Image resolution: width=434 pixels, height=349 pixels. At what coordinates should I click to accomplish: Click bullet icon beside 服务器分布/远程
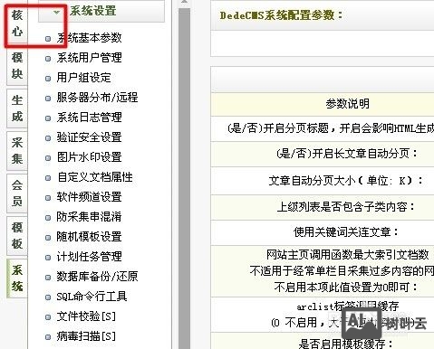pyautogui.click(x=48, y=99)
